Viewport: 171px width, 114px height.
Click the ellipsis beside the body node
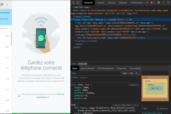[72, 20]
